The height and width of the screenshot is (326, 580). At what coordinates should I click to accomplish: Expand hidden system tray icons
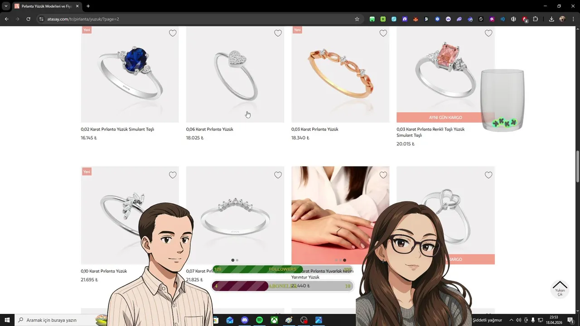[511, 320]
